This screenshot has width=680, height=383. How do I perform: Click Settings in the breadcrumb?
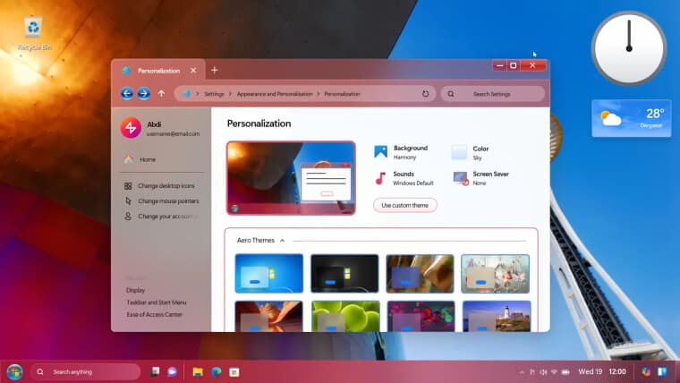coord(214,94)
